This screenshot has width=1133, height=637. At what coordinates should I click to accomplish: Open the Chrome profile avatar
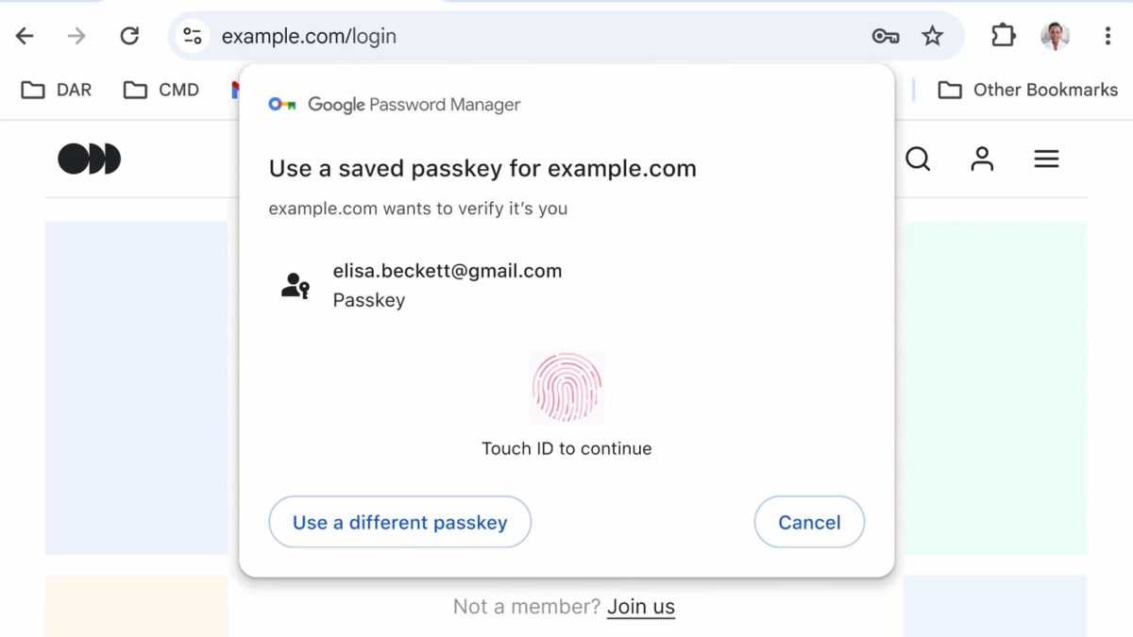coord(1055,36)
